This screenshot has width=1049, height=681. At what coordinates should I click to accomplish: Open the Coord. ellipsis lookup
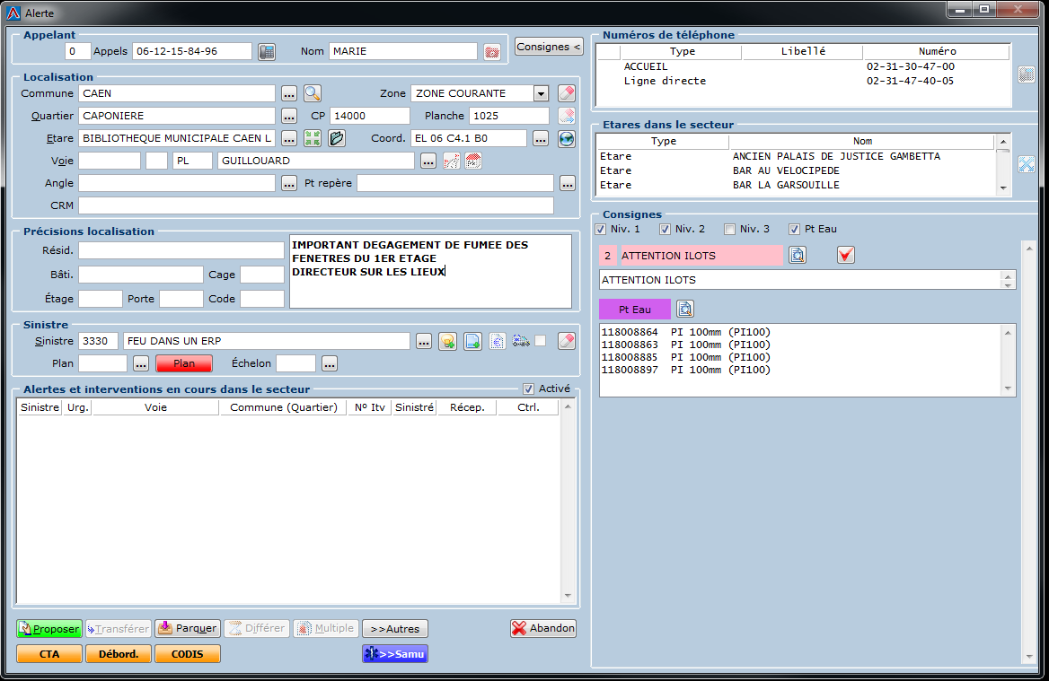(x=541, y=138)
